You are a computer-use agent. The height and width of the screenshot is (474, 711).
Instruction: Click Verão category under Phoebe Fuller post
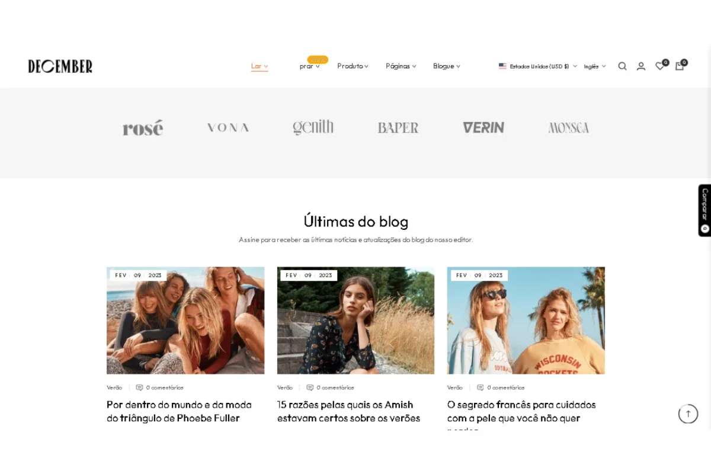click(114, 387)
